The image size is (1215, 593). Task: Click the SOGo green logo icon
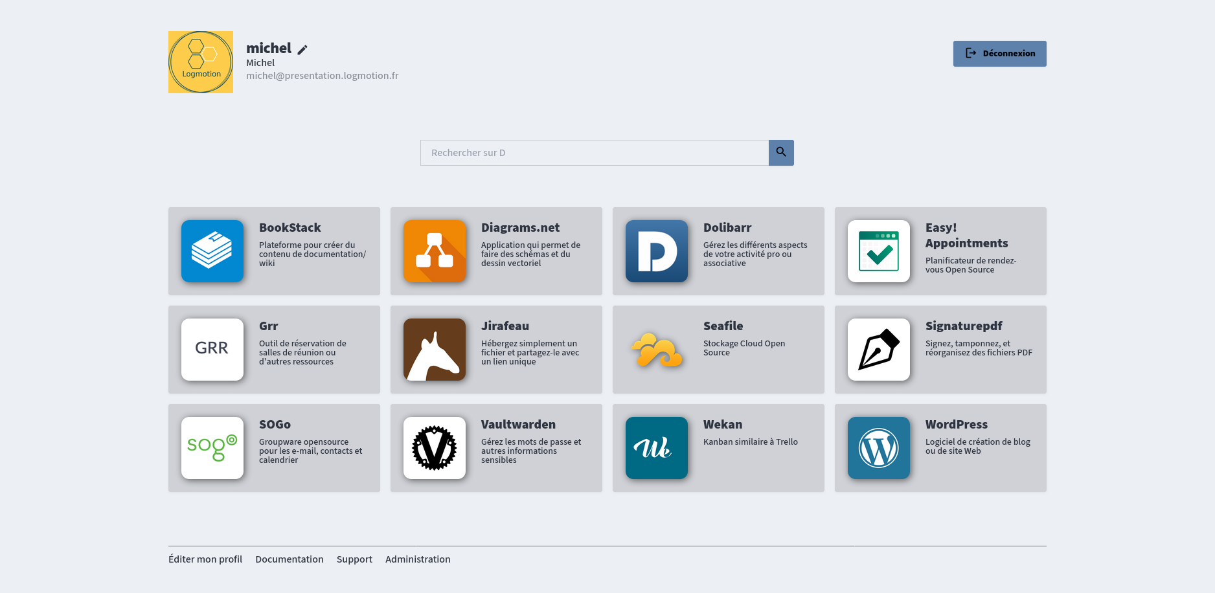[x=212, y=448]
